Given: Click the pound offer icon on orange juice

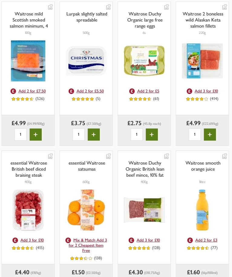Looking at the screenshot, I should coord(190,240).
